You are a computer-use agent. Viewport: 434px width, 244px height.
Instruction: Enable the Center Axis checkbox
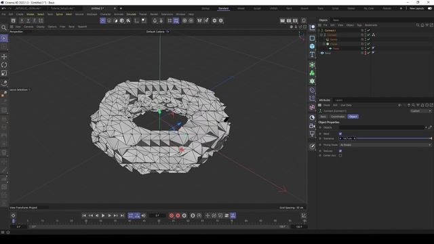[x=340, y=155]
